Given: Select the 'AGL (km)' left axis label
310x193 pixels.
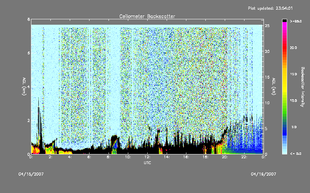Looking at the screenshot, I should (24, 86).
